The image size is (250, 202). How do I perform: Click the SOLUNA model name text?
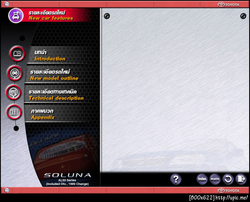(x=67, y=175)
